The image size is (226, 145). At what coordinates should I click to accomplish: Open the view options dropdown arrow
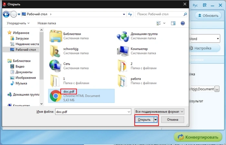[164, 23]
